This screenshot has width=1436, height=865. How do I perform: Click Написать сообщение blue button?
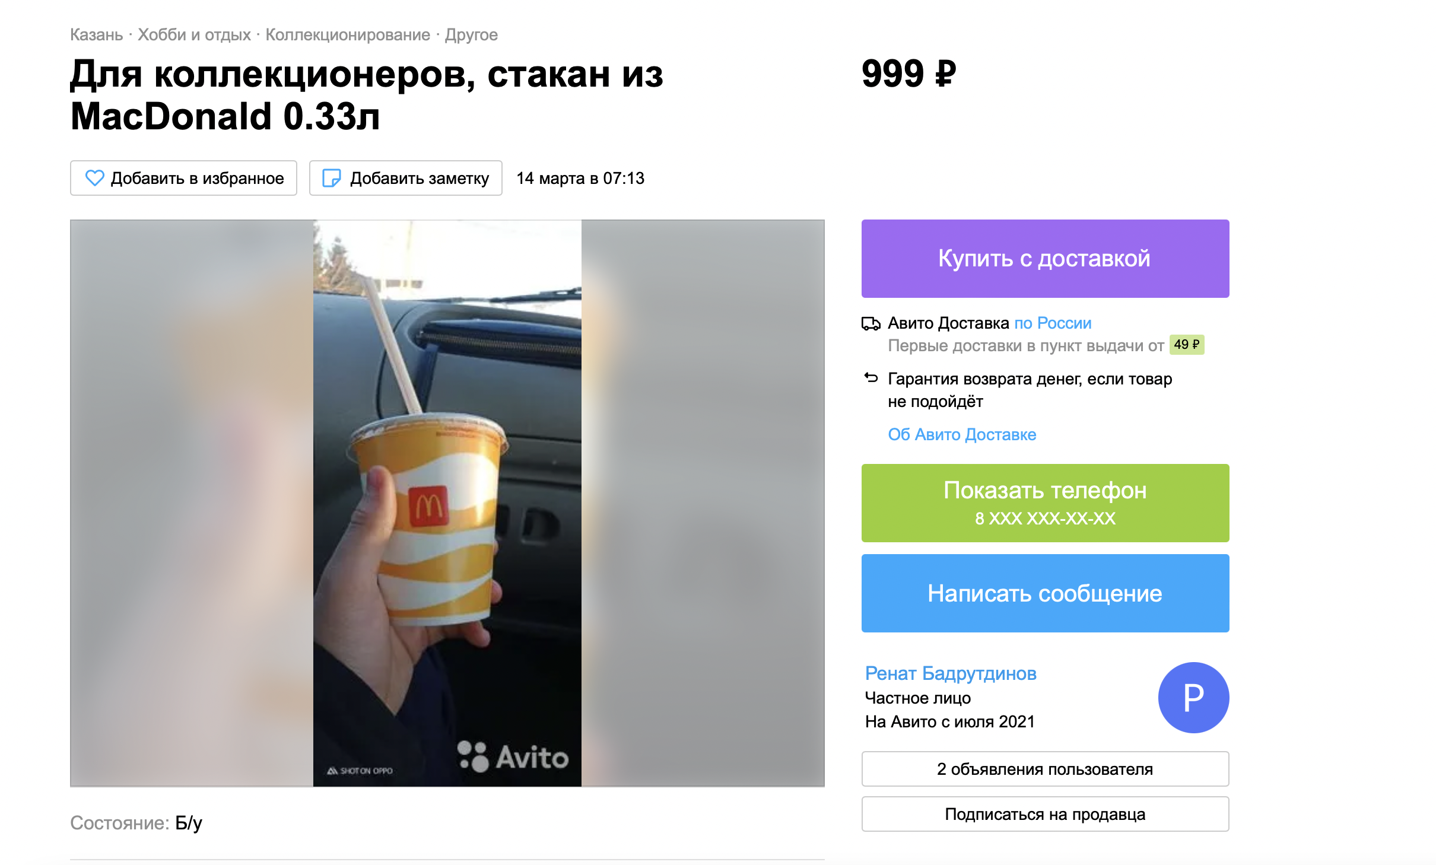click(1045, 593)
